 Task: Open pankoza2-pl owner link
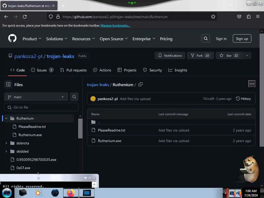coord(28,56)
